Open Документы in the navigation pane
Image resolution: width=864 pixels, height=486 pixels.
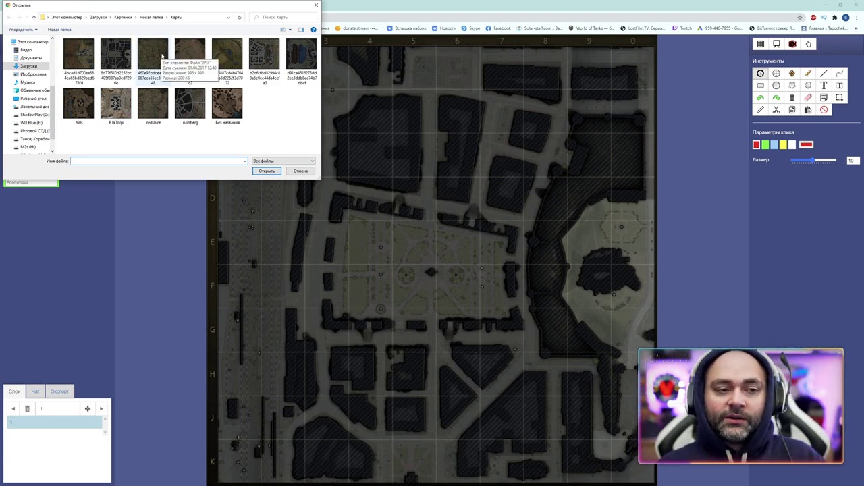click(30, 58)
